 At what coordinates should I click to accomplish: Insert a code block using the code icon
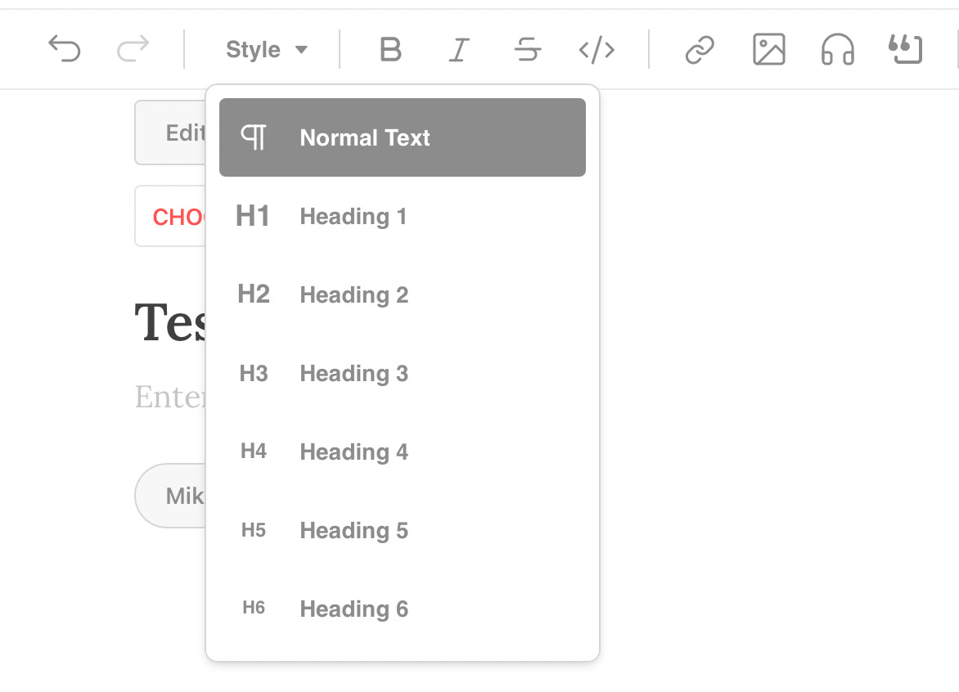point(597,50)
